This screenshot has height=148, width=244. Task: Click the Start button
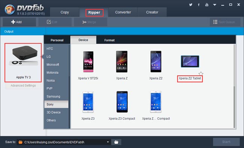coord(226,142)
